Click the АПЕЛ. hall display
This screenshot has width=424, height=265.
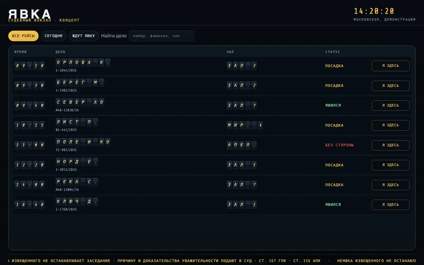[242, 145]
